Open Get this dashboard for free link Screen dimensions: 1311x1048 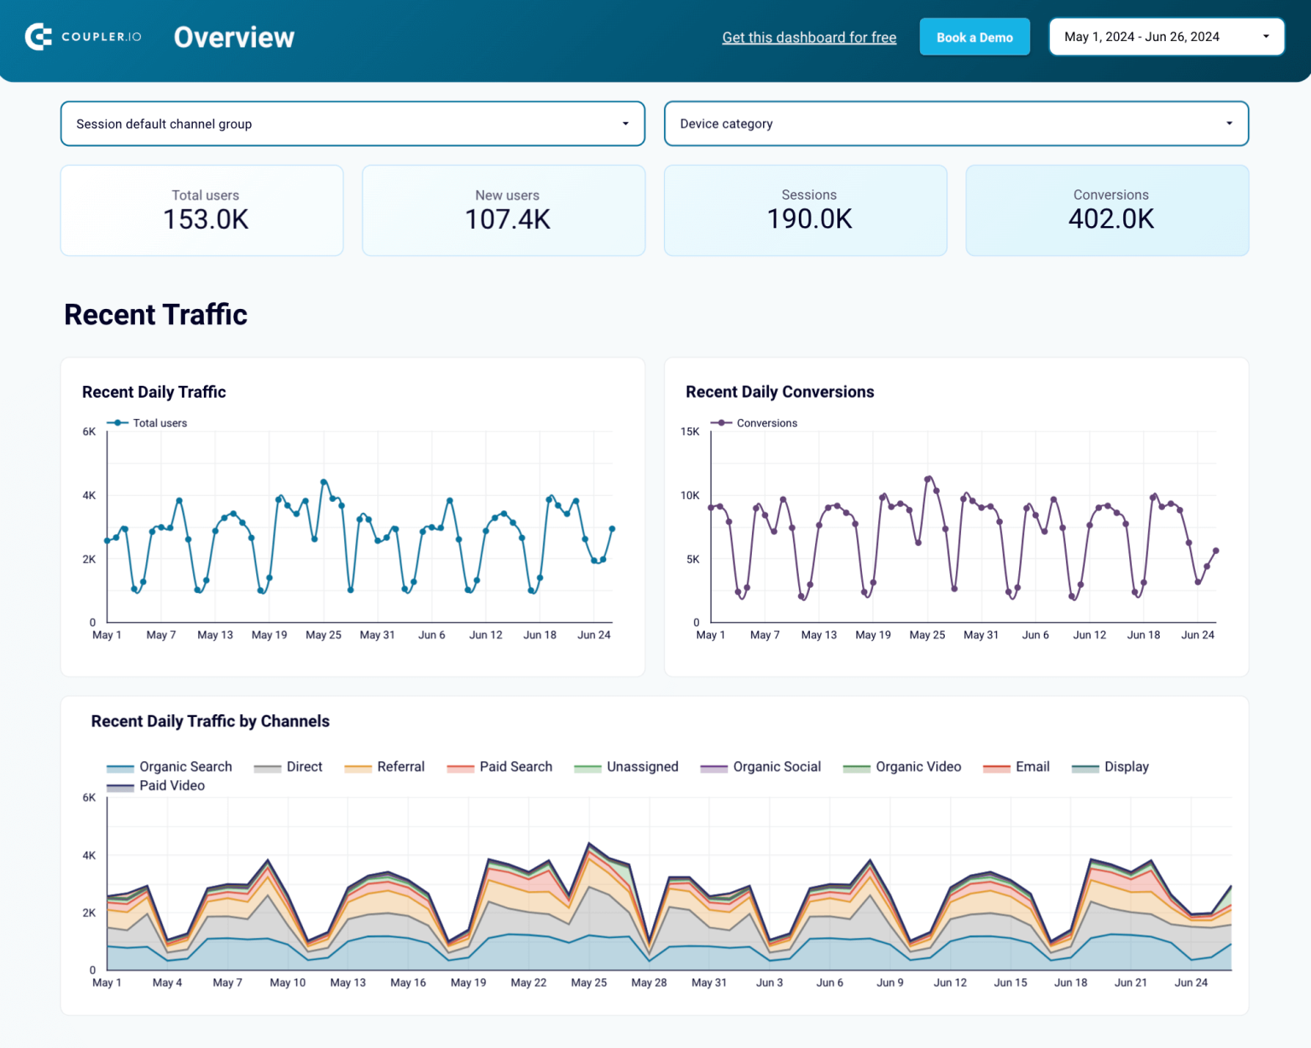point(809,37)
